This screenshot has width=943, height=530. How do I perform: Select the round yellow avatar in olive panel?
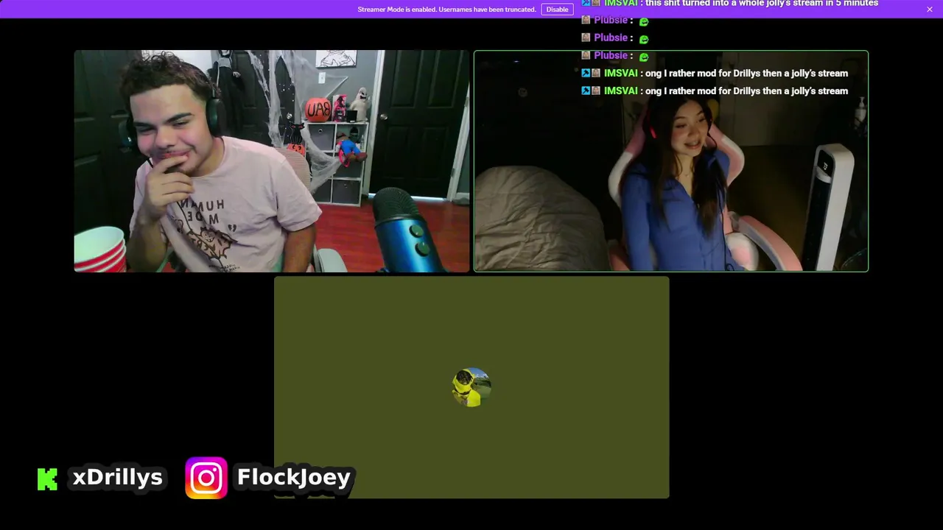(471, 387)
